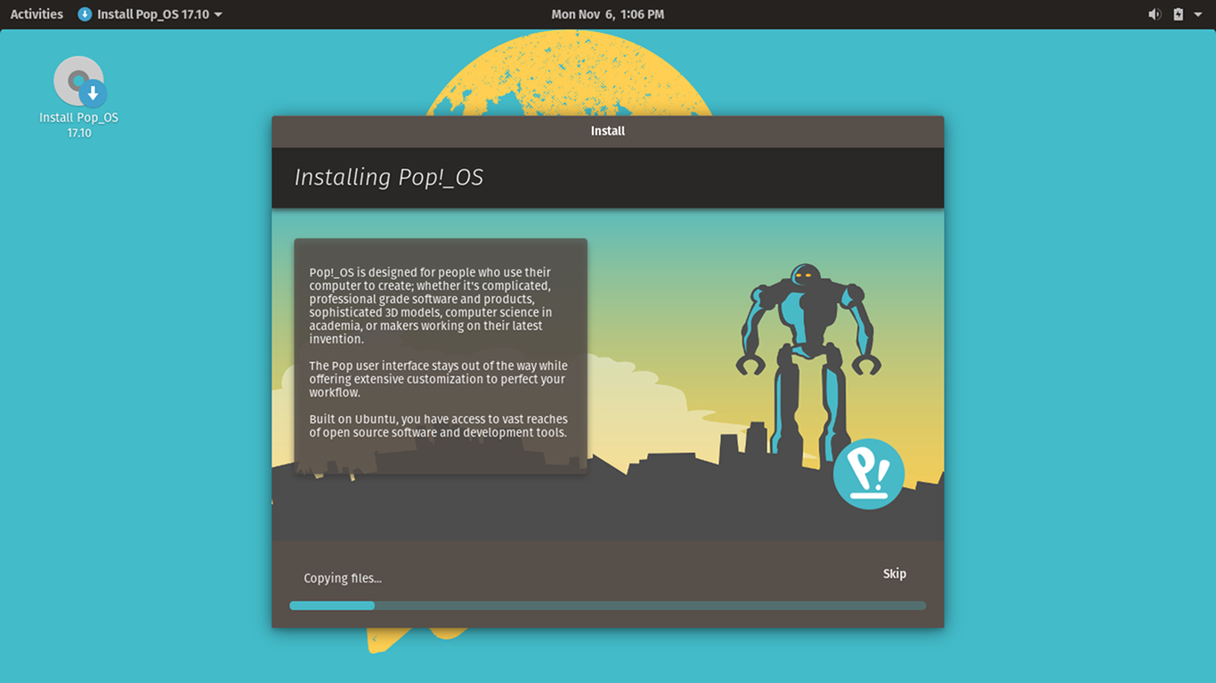Click the battery status icon in top bar
This screenshot has width=1216, height=683.
pos(1178,14)
